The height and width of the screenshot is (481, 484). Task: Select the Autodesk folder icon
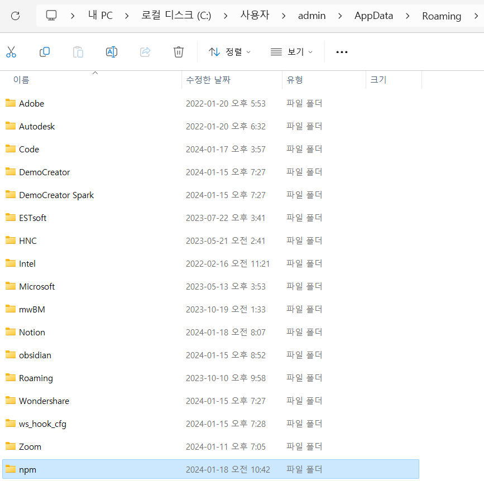pyautogui.click(x=11, y=126)
